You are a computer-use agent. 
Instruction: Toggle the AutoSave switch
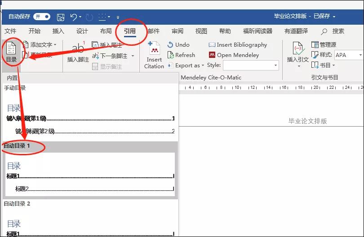coord(41,17)
